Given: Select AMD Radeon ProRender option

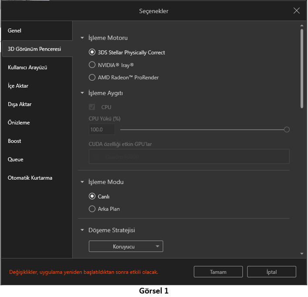Looking at the screenshot, I should [92, 78].
